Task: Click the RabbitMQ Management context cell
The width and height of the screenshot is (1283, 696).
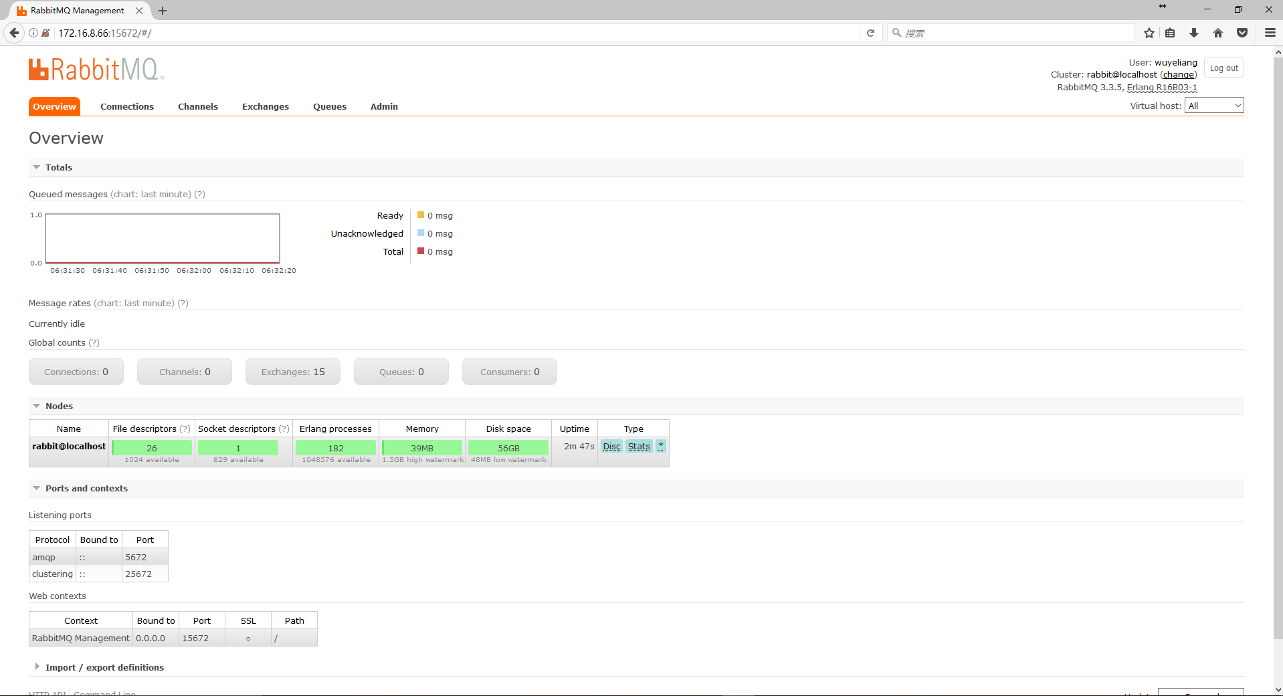Action: 81,639
